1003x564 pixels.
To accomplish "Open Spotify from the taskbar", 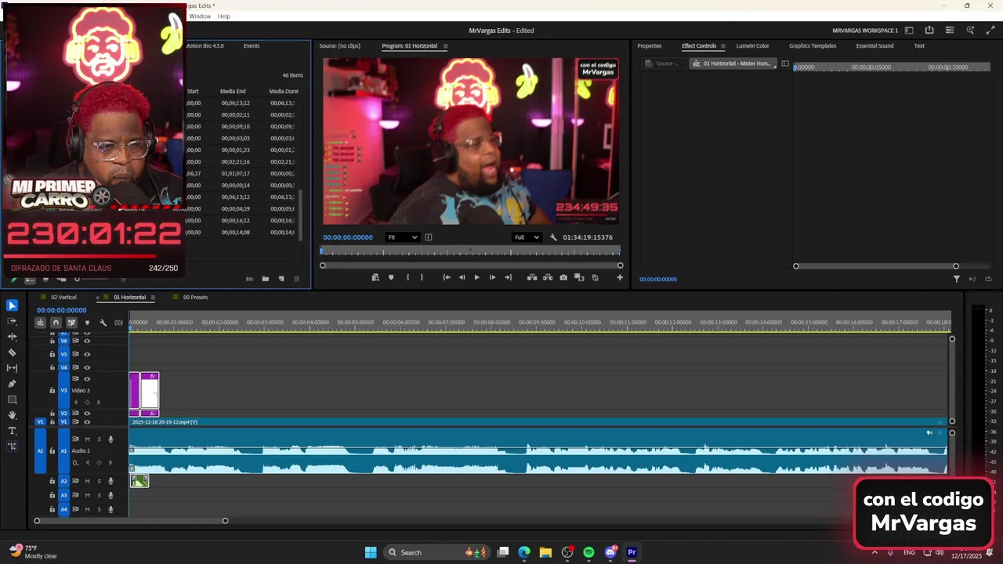I will (588, 552).
